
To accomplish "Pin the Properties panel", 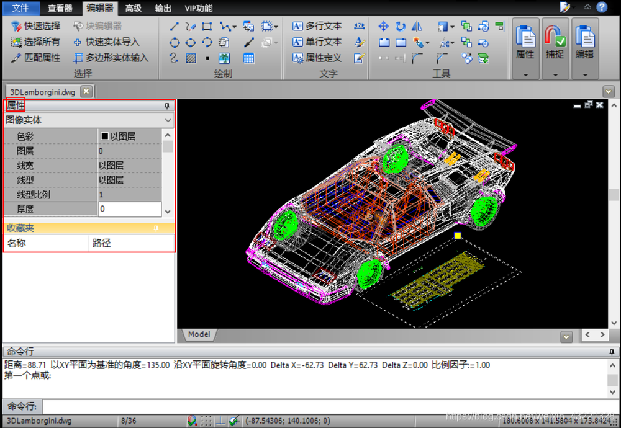I will coord(167,105).
